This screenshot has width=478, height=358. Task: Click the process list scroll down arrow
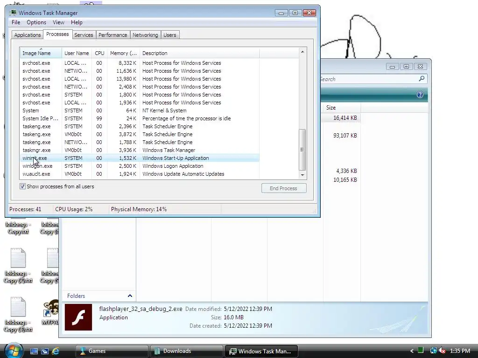[302, 175]
